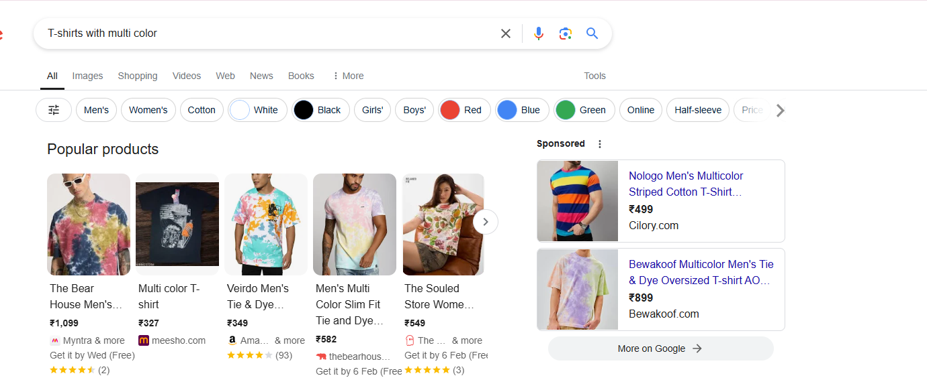Open the Images tab
Viewport: 927px width, 390px height.
pos(87,76)
